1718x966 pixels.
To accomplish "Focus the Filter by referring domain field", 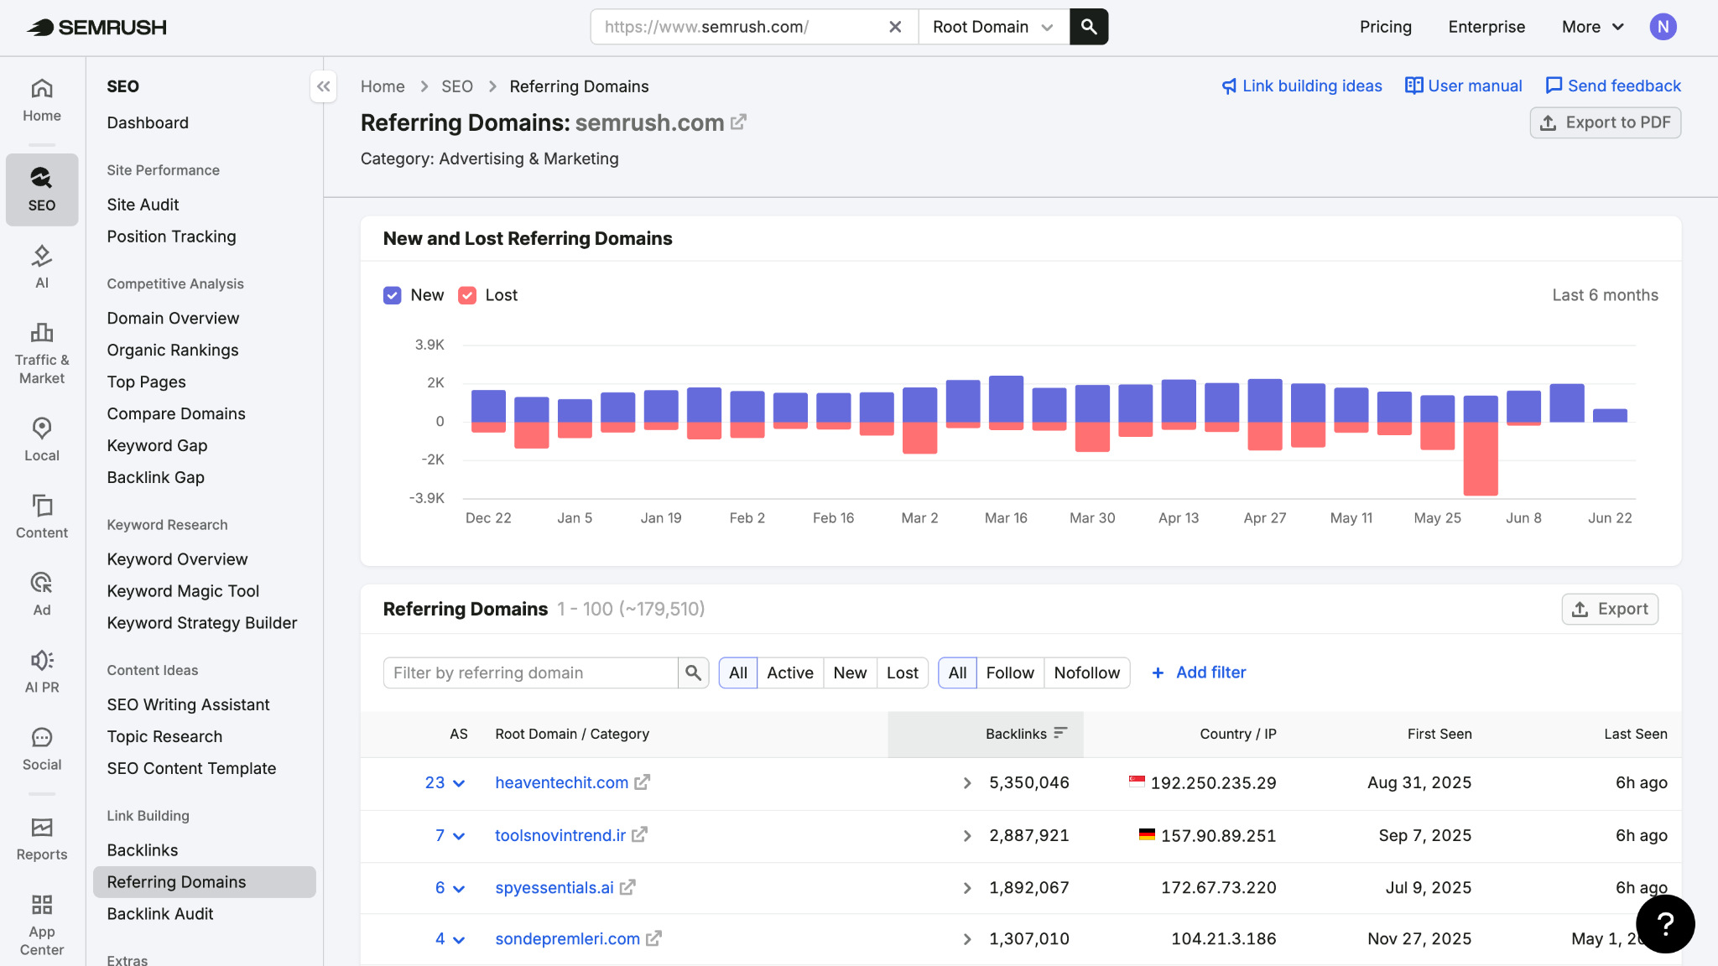I will click(x=530, y=673).
